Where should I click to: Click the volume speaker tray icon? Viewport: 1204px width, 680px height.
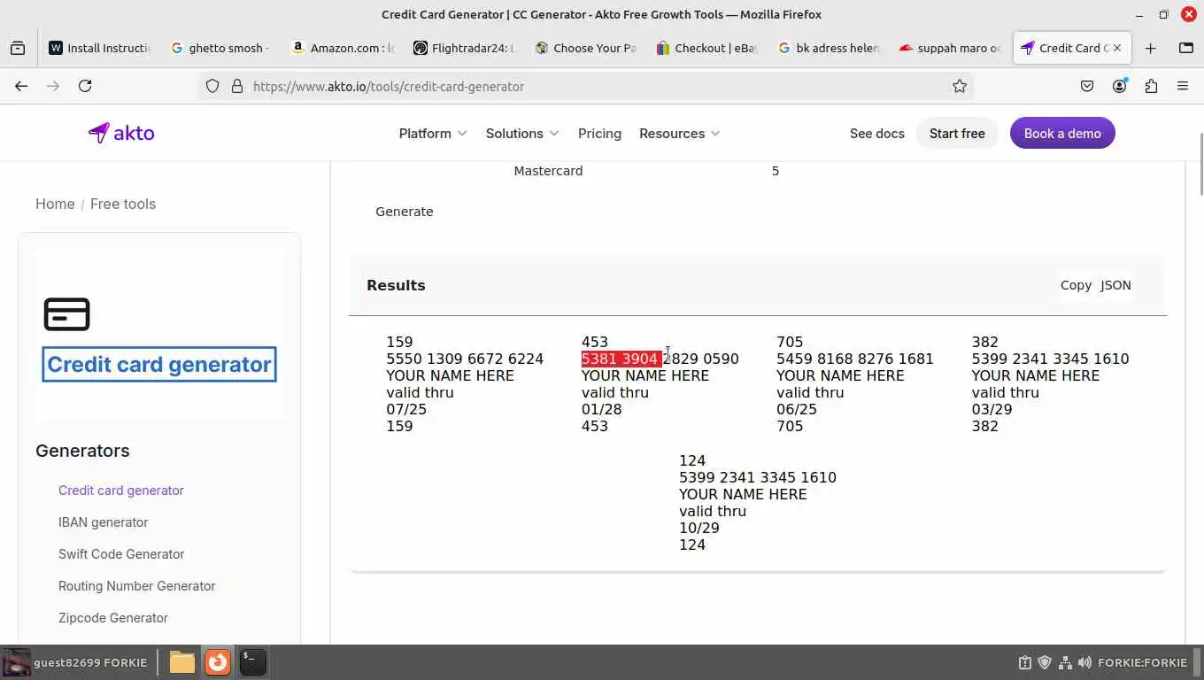click(x=1084, y=662)
